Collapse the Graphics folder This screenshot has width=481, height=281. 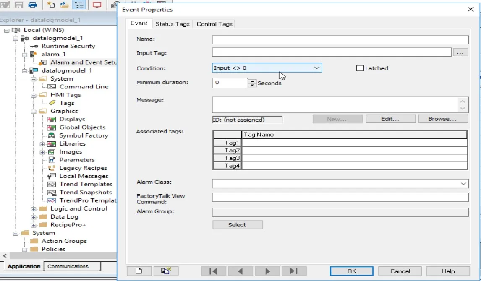click(34, 112)
